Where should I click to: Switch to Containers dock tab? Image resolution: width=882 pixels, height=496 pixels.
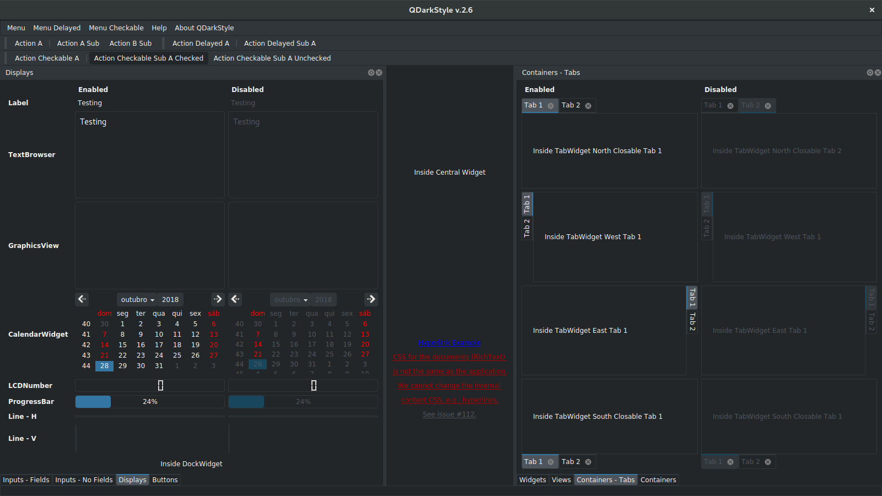[658, 480]
